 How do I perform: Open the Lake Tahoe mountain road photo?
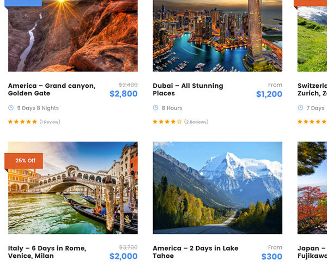tap(217, 188)
